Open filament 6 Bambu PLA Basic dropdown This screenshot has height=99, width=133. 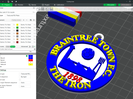(x=26, y=31)
